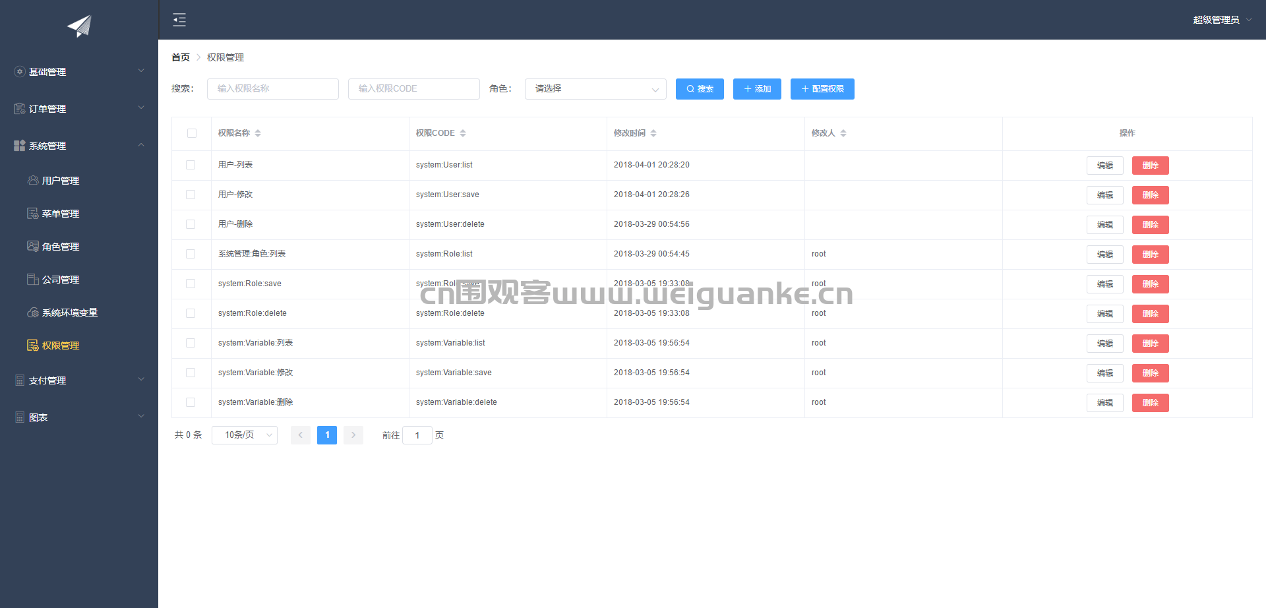
Task: Click the 基础管理 gear icon
Action: [x=20, y=72]
